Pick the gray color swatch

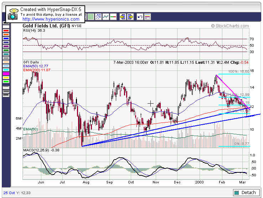tap(6, 58)
